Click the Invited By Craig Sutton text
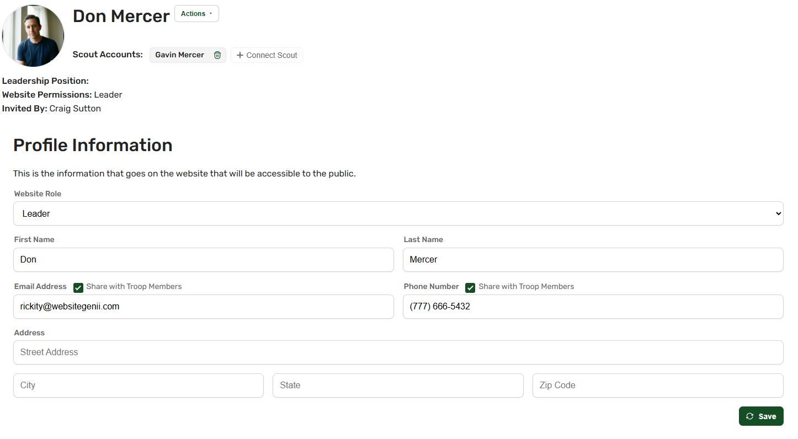This screenshot has height=439, width=798. tap(51, 109)
